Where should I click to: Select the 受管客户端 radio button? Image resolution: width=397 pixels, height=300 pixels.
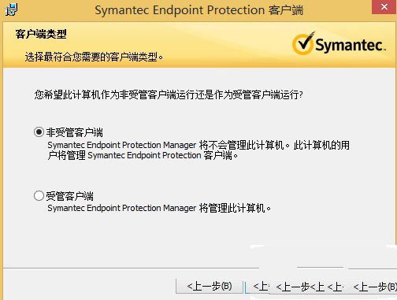pos(39,195)
